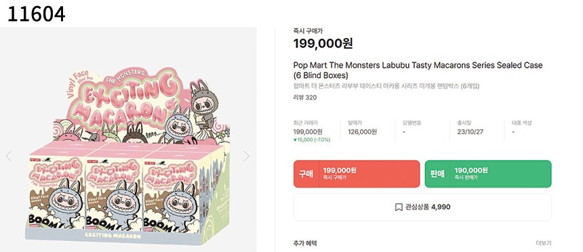Click the 출시일 23/10/27 release date
583x252 pixels.
click(x=470, y=131)
